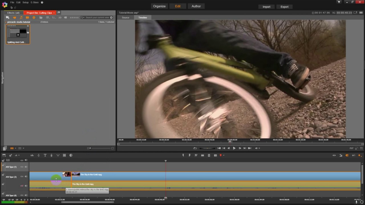Click the search your current view field
This screenshot has height=205, width=365.
[97, 18]
